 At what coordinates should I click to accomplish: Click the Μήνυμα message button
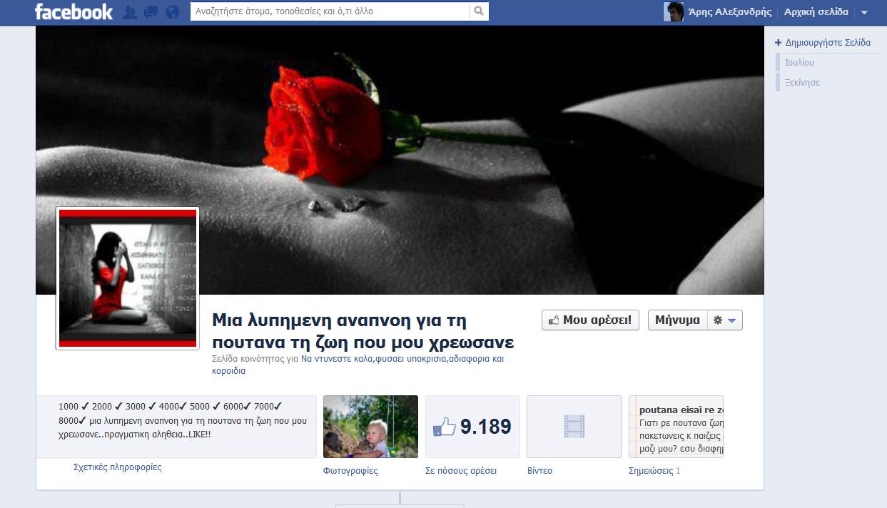point(677,320)
